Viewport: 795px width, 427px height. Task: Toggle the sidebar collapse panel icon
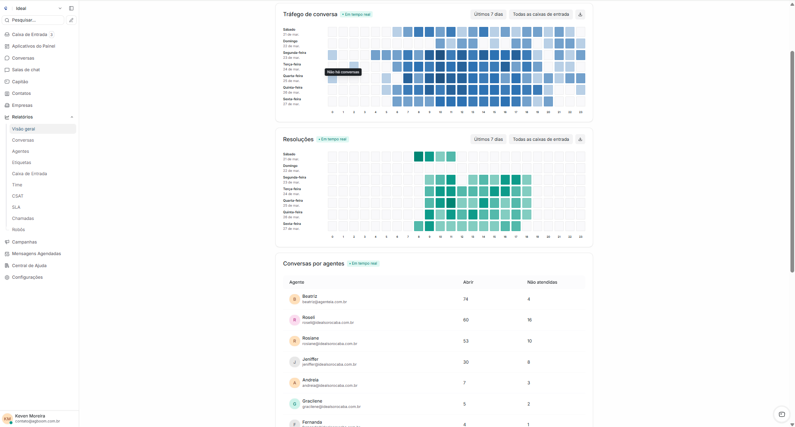pos(71,8)
